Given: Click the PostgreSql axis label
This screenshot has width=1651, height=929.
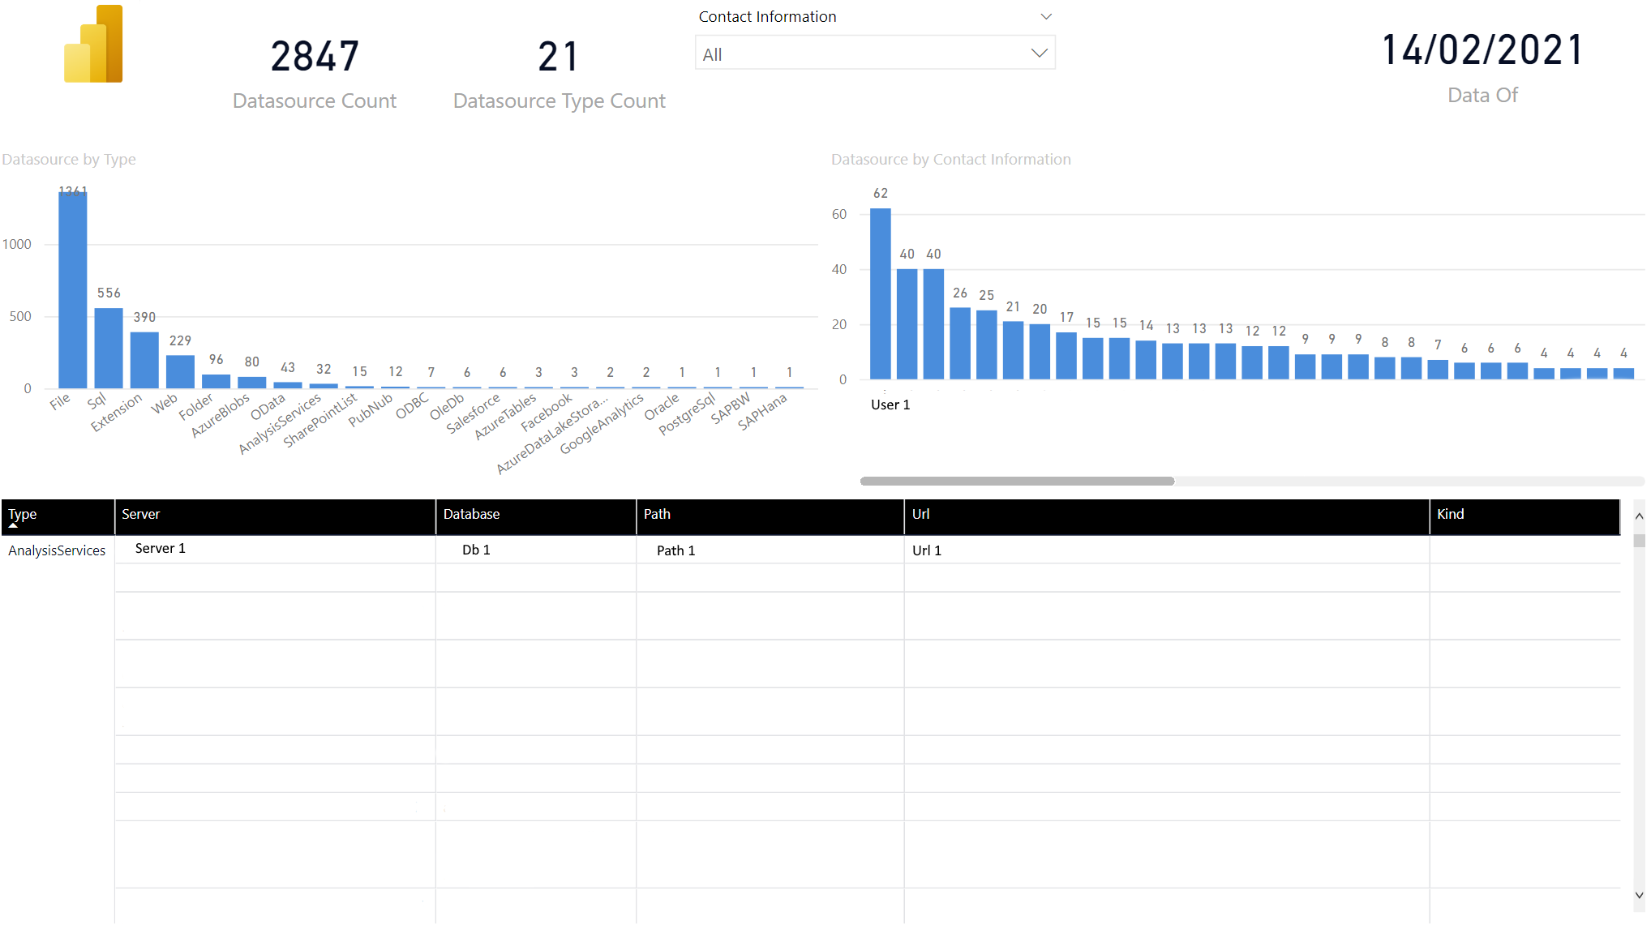Looking at the screenshot, I should [x=688, y=414].
